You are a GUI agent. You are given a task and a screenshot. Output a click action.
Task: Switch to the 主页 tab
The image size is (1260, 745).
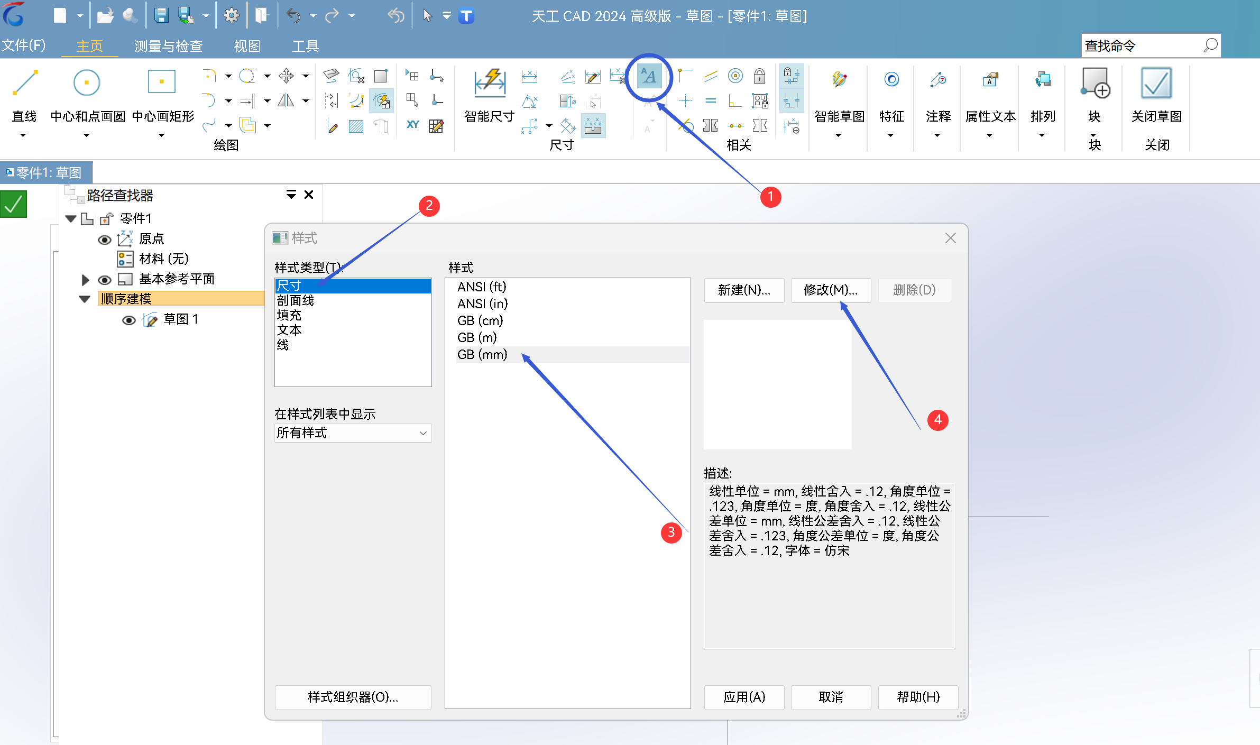(89, 46)
